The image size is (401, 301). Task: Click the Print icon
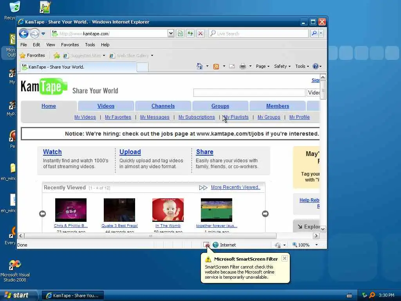point(243,67)
